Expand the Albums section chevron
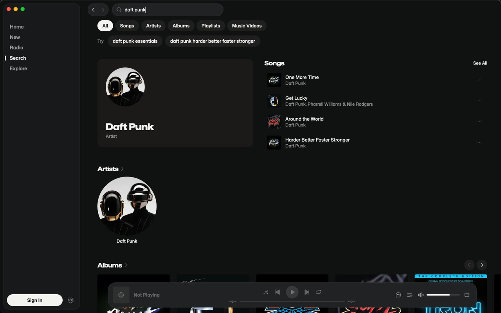 tap(126, 265)
